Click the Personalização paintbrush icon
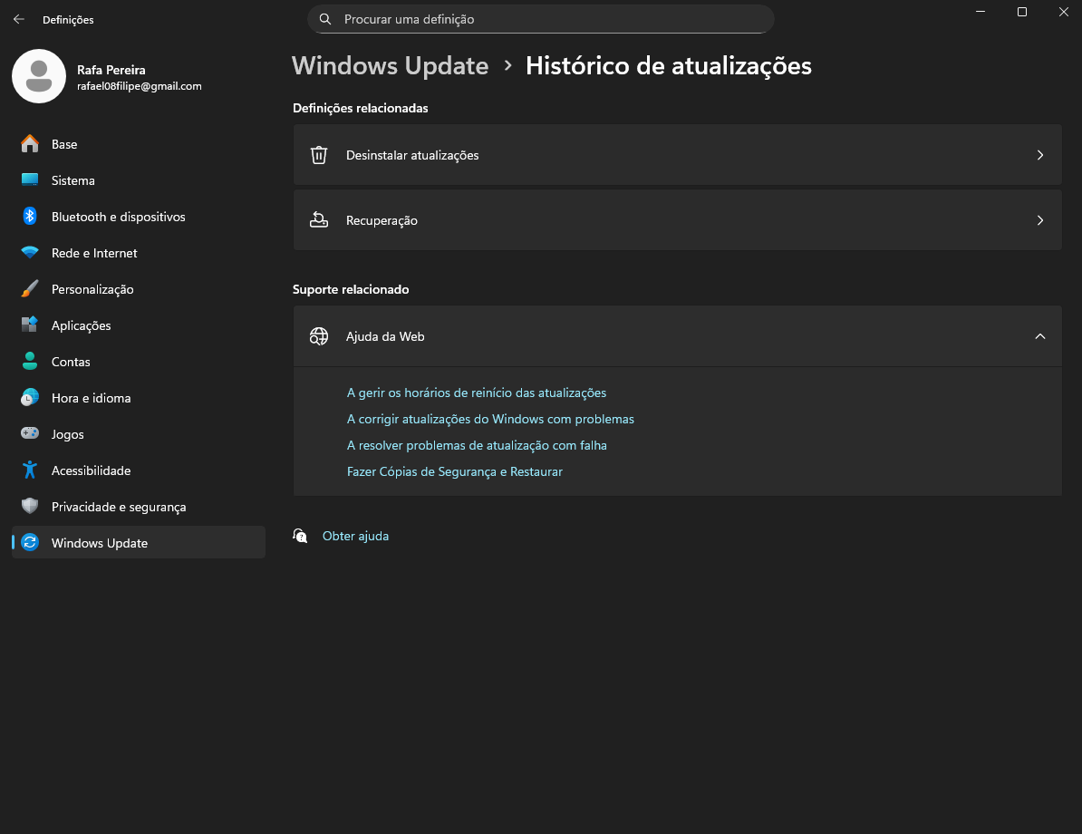The height and width of the screenshot is (834, 1082). pyautogui.click(x=30, y=288)
